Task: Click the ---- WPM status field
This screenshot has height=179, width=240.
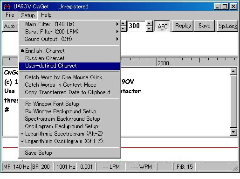Action: 141,167
